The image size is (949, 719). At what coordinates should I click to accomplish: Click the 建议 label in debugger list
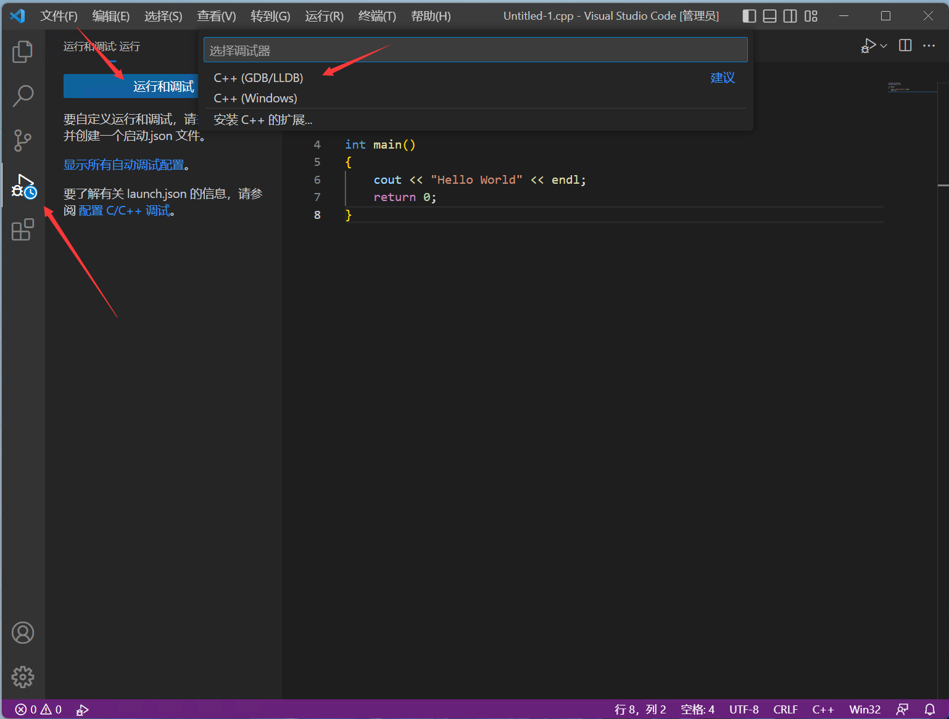(x=723, y=78)
